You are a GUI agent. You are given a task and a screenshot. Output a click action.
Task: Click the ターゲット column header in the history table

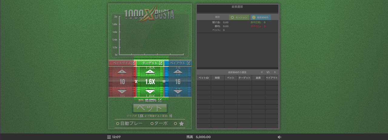click(244, 78)
